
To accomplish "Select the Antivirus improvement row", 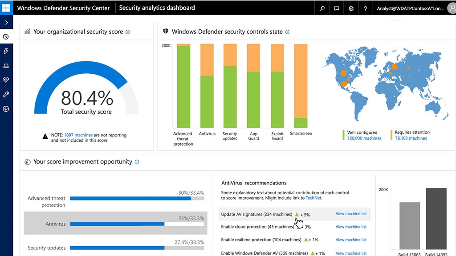I will (115, 223).
